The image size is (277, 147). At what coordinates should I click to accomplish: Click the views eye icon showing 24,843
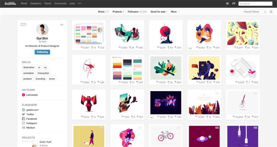[x=234, y=117]
